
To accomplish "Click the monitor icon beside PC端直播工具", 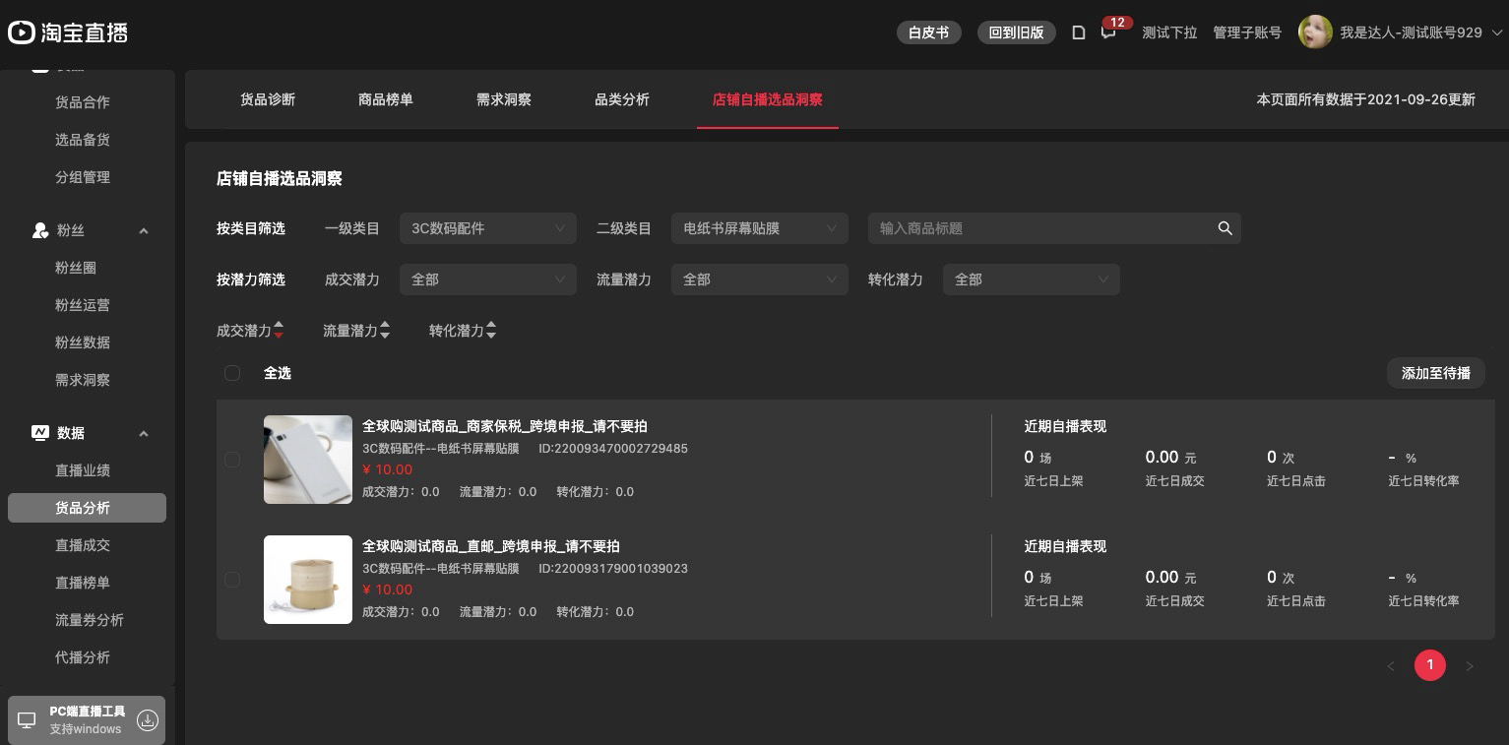I will click(27, 719).
